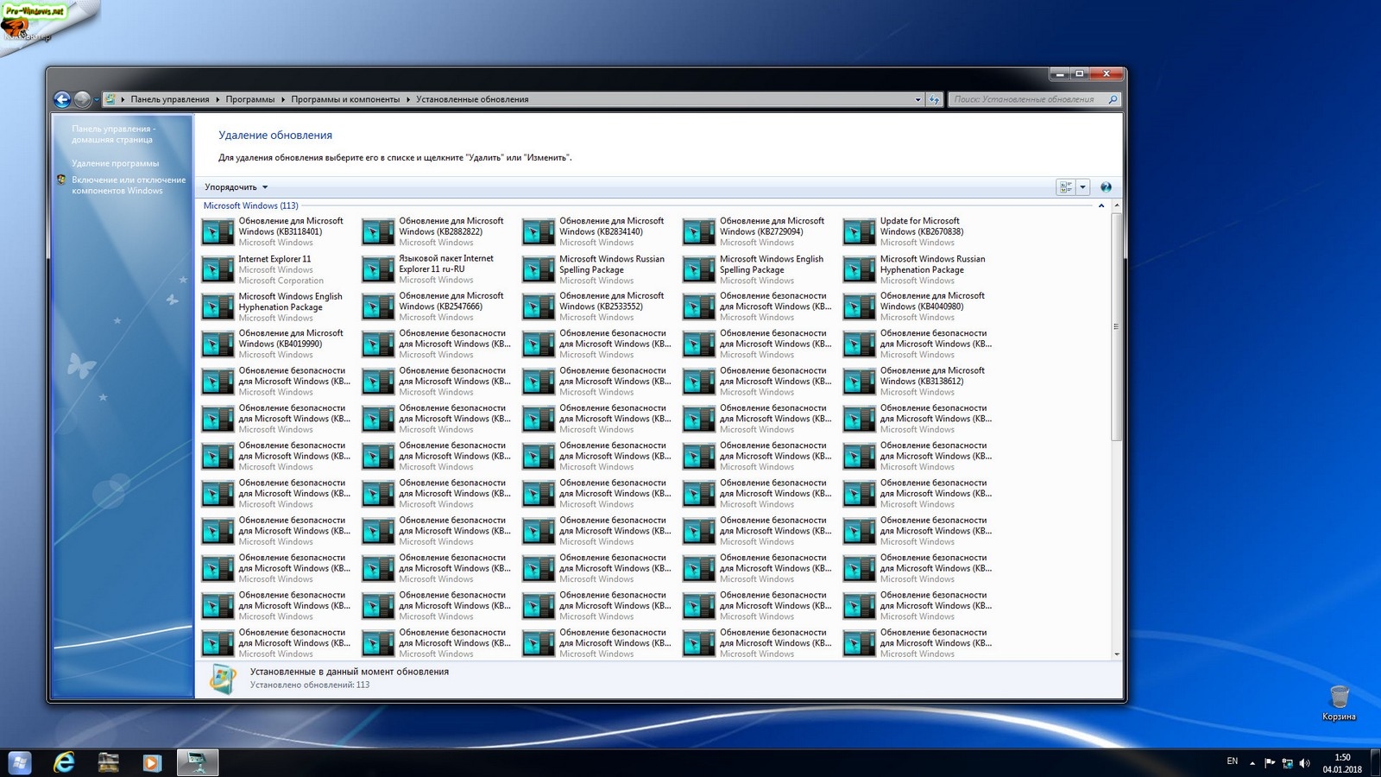Click Программы in the breadcrumb path
The image size is (1381, 777).
tap(249, 99)
